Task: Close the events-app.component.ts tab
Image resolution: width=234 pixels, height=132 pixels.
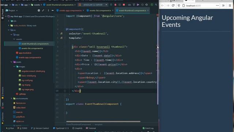Action: tap(83, 11)
